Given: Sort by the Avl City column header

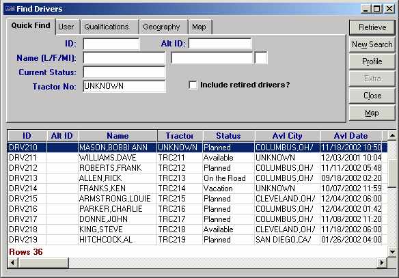Looking at the screenshot, I should [287, 136].
